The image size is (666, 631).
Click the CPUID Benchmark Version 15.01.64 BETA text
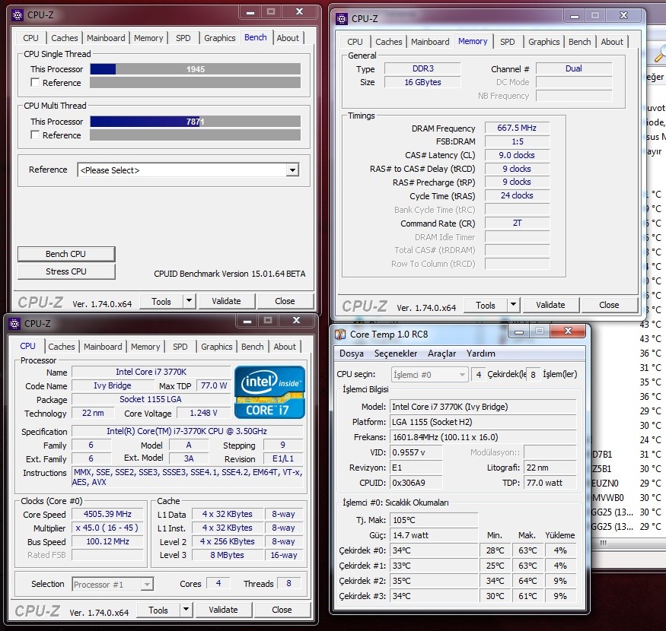point(229,274)
